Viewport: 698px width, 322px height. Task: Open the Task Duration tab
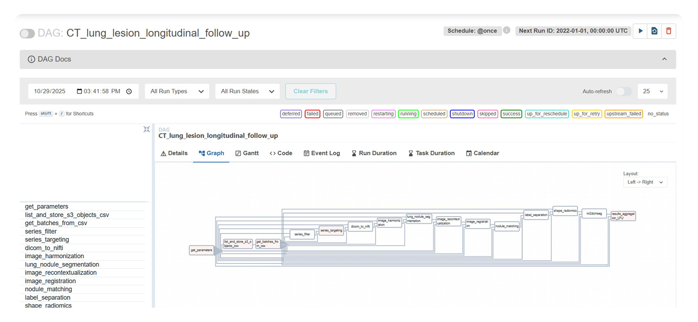click(431, 153)
